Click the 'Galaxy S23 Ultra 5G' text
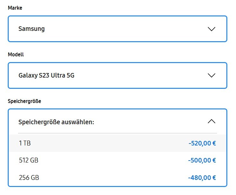The width and height of the screenshot is (236, 195). pyautogui.click(x=47, y=76)
